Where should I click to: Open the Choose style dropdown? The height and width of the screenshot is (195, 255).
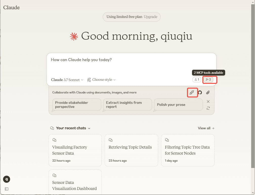(x=102, y=80)
